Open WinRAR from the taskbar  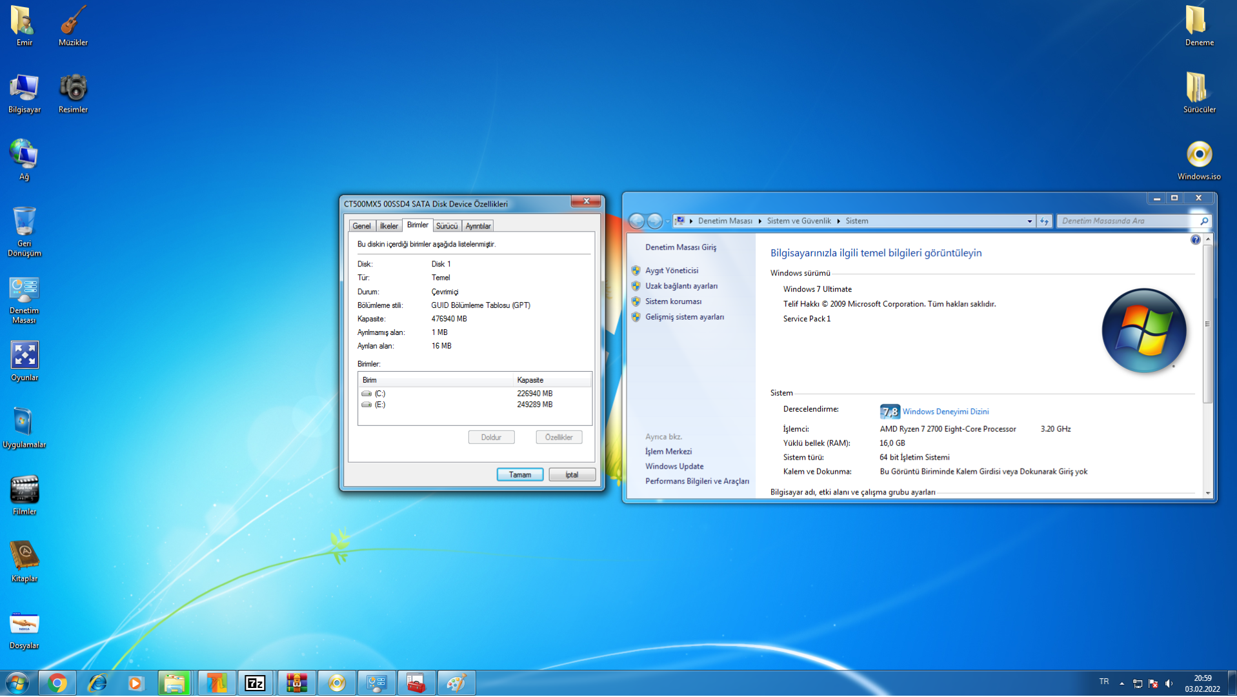[x=296, y=683]
